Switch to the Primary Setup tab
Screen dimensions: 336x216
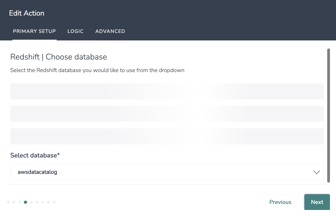pyautogui.click(x=34, y=31)
